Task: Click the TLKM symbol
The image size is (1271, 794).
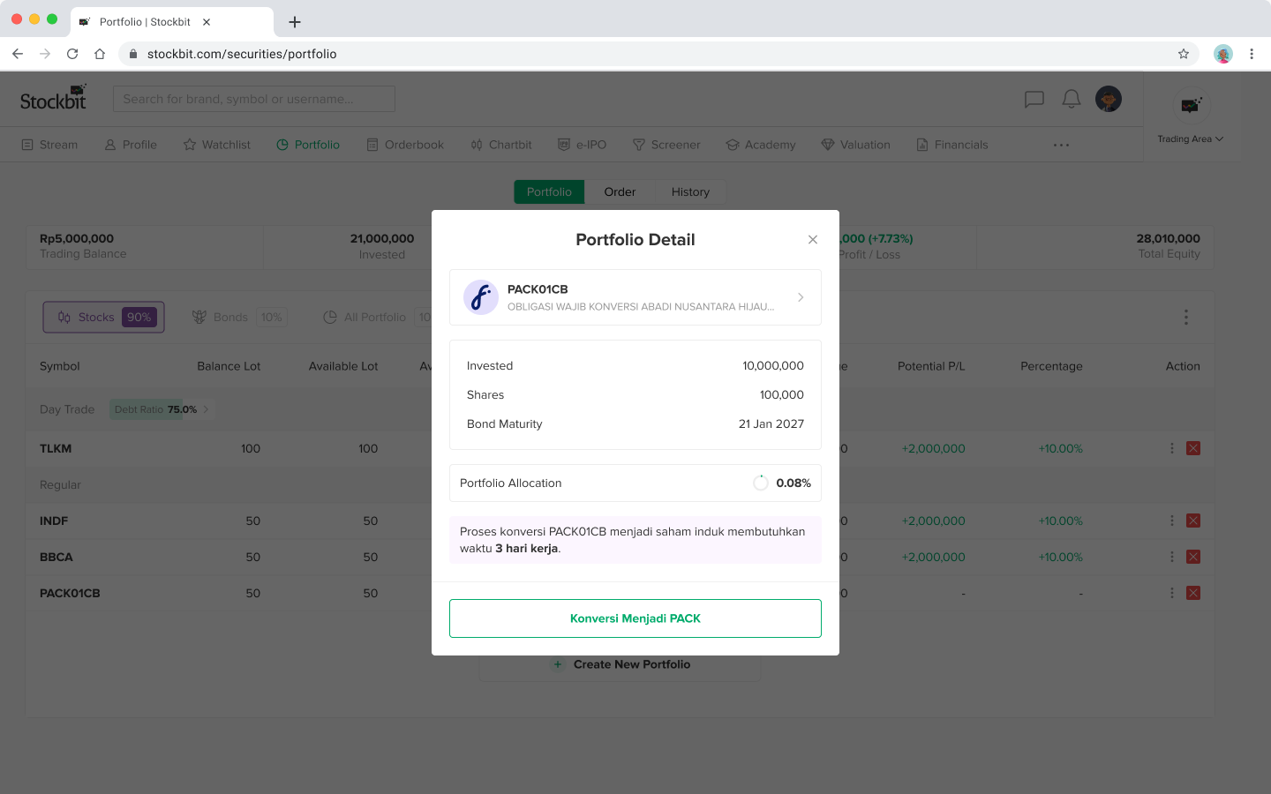Action: click(x=56, y=448)
